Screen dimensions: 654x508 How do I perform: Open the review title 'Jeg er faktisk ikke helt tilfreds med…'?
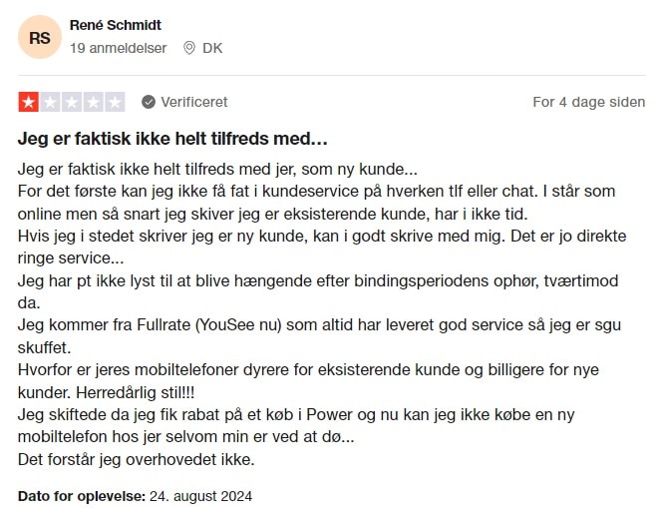click(x=172, y=137)
